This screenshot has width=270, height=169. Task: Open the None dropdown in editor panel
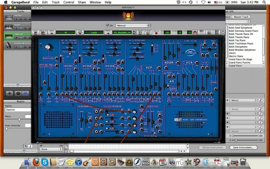tap(51, 149)
